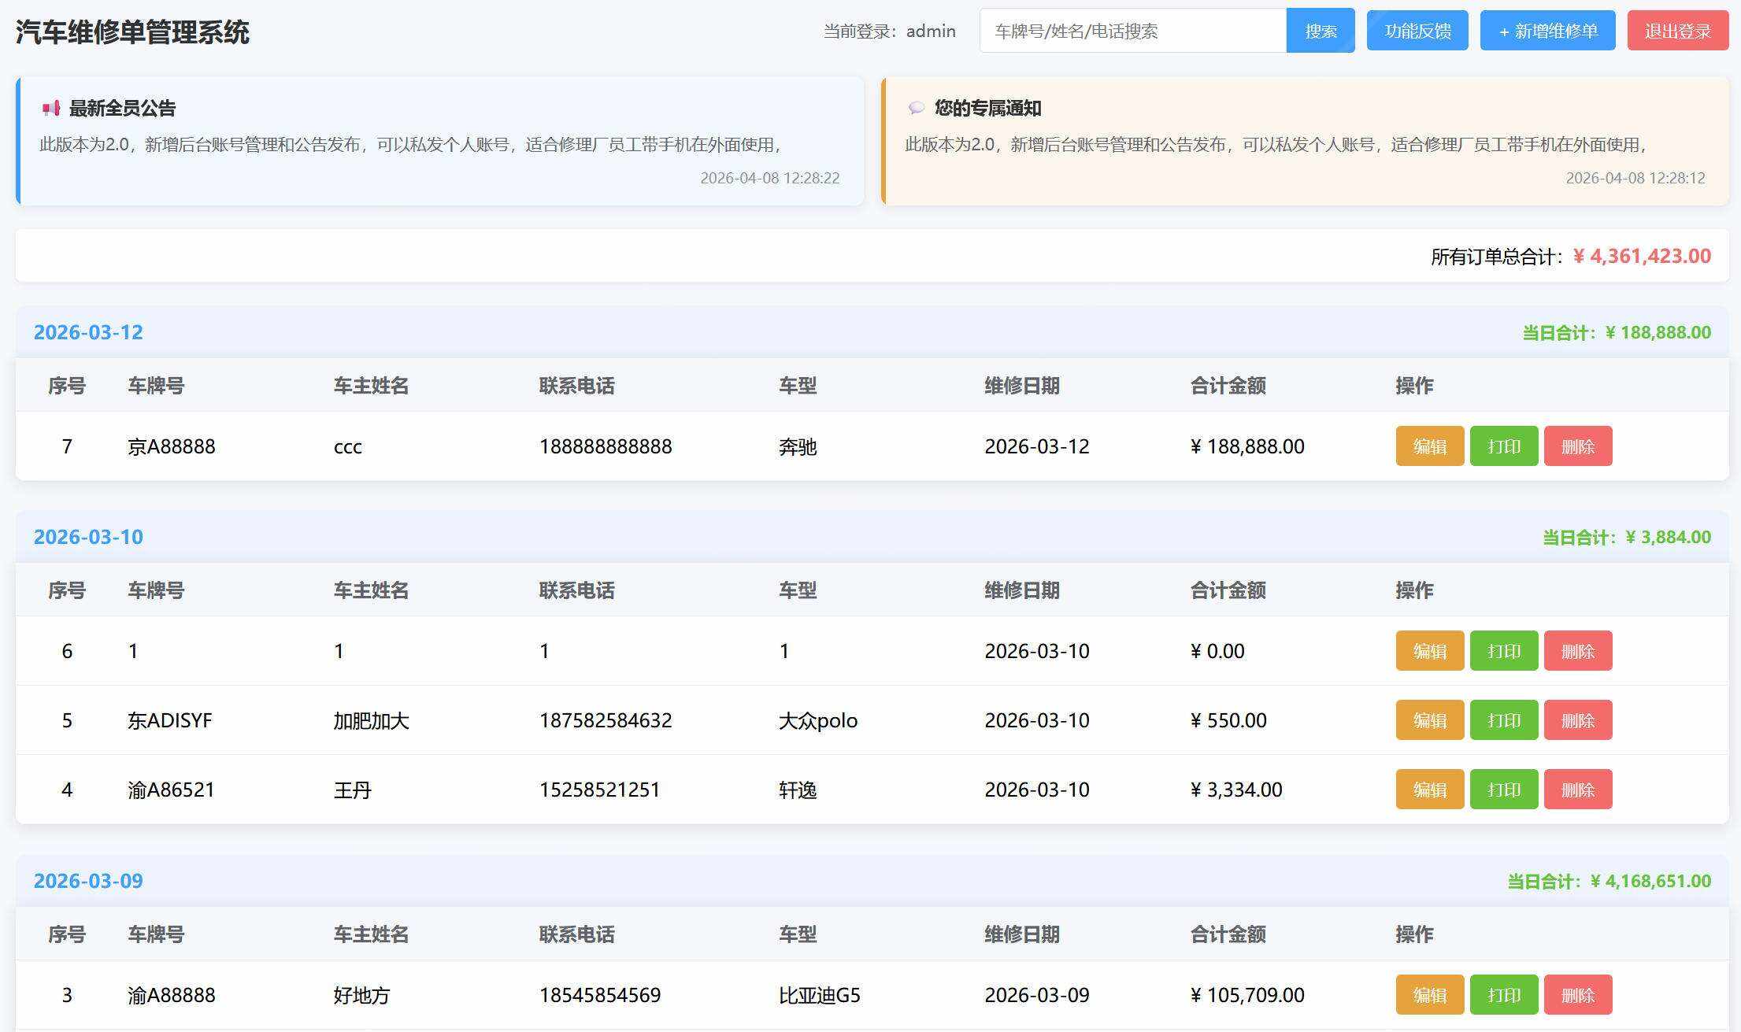1741x1032 pixels.
Task: Print the 渝A88888 比亚迪G5 order
Action: coord(1504,994)
